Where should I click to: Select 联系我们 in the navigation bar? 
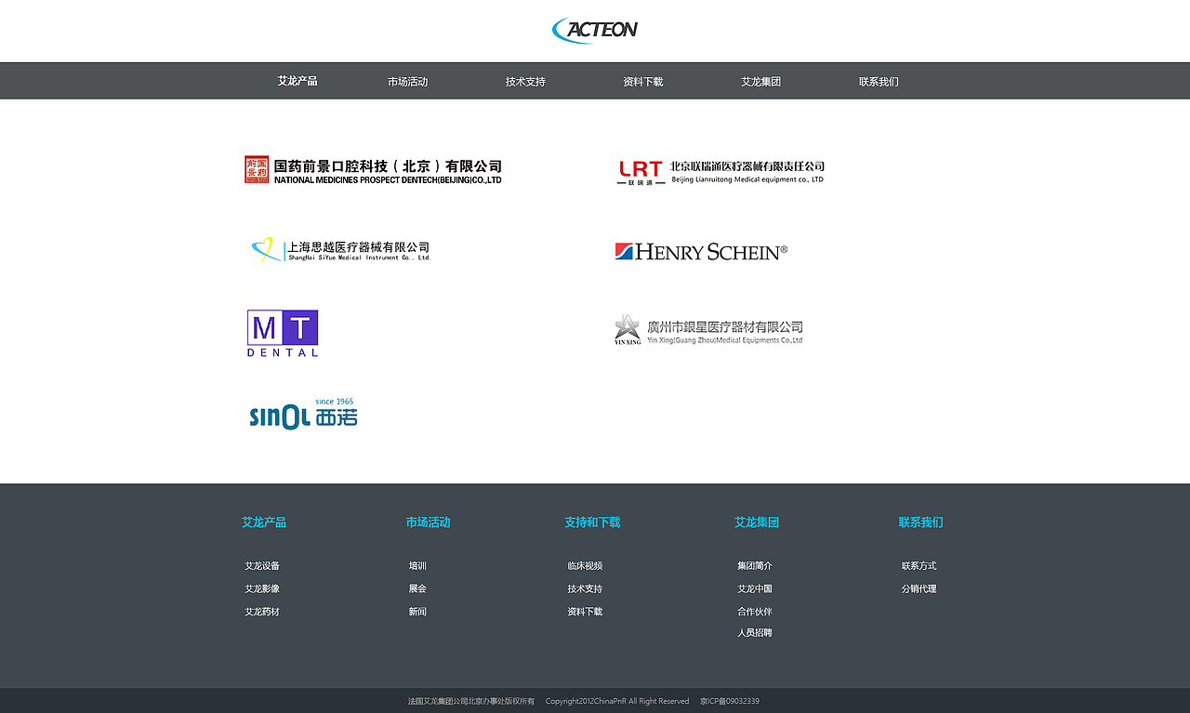[x=879, y=82]
